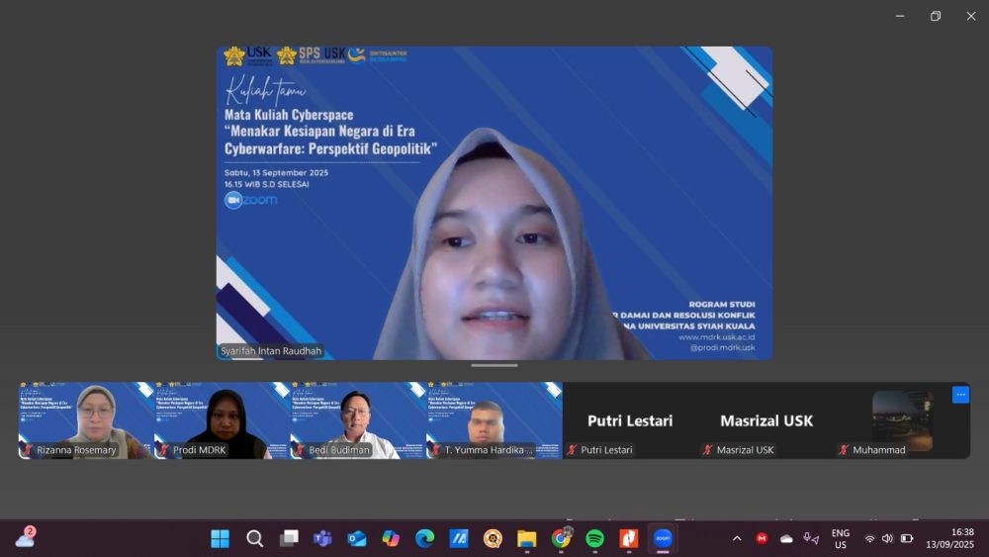Launch Google Chrome from the taskbar
The image size is (989, 557).
[x=561, y=538]
